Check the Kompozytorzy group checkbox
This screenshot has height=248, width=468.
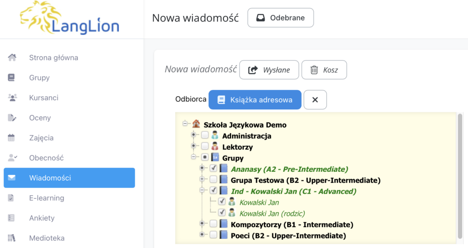coord(213,224)
